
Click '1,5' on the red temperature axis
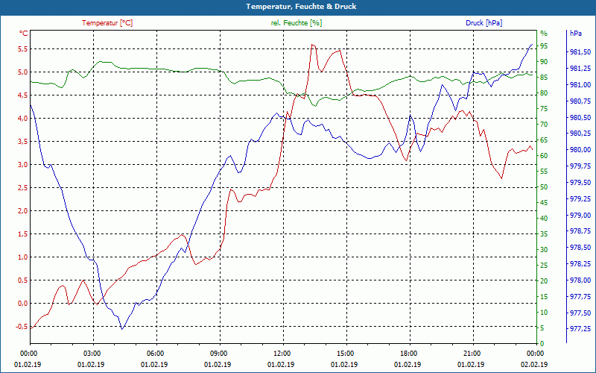[x=22, y=234]
